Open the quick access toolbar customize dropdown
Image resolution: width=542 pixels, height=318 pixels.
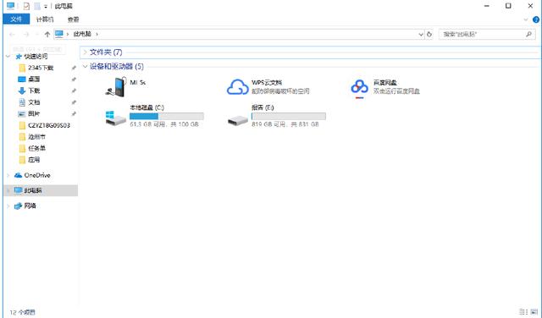coord(46,7)
